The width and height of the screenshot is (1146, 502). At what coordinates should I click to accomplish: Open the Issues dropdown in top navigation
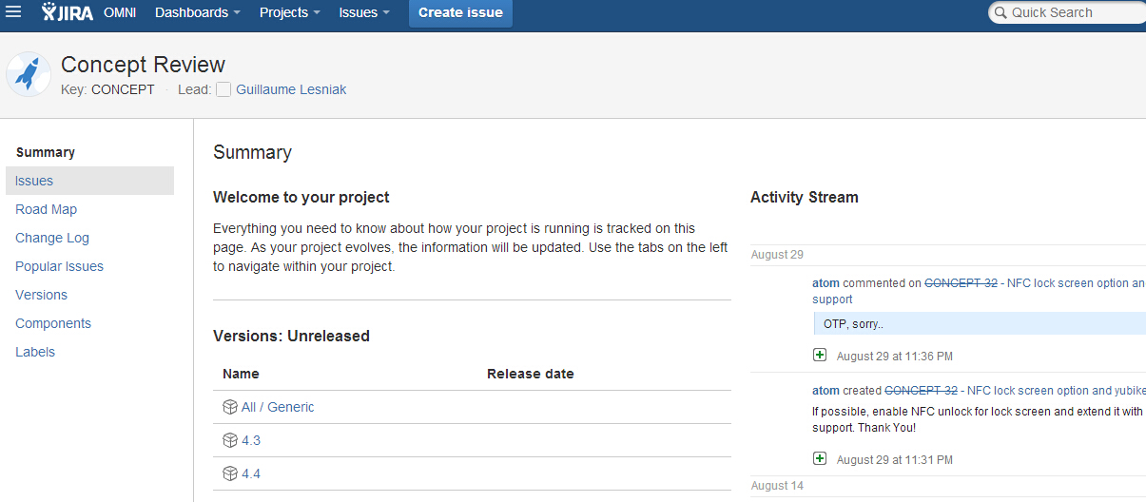364,12
